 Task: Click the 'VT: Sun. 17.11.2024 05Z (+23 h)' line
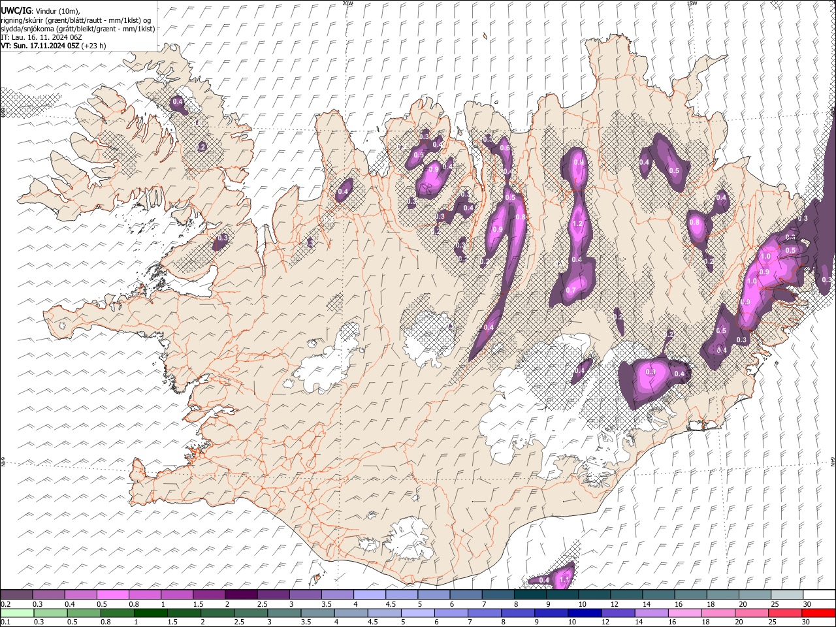[x=54, y=46]
